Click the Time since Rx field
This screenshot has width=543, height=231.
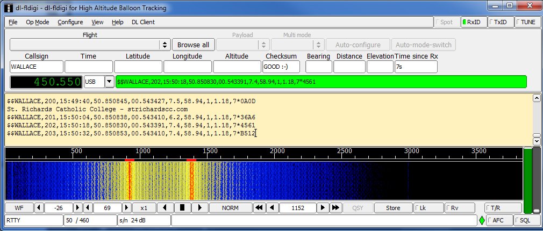(416, 67)
